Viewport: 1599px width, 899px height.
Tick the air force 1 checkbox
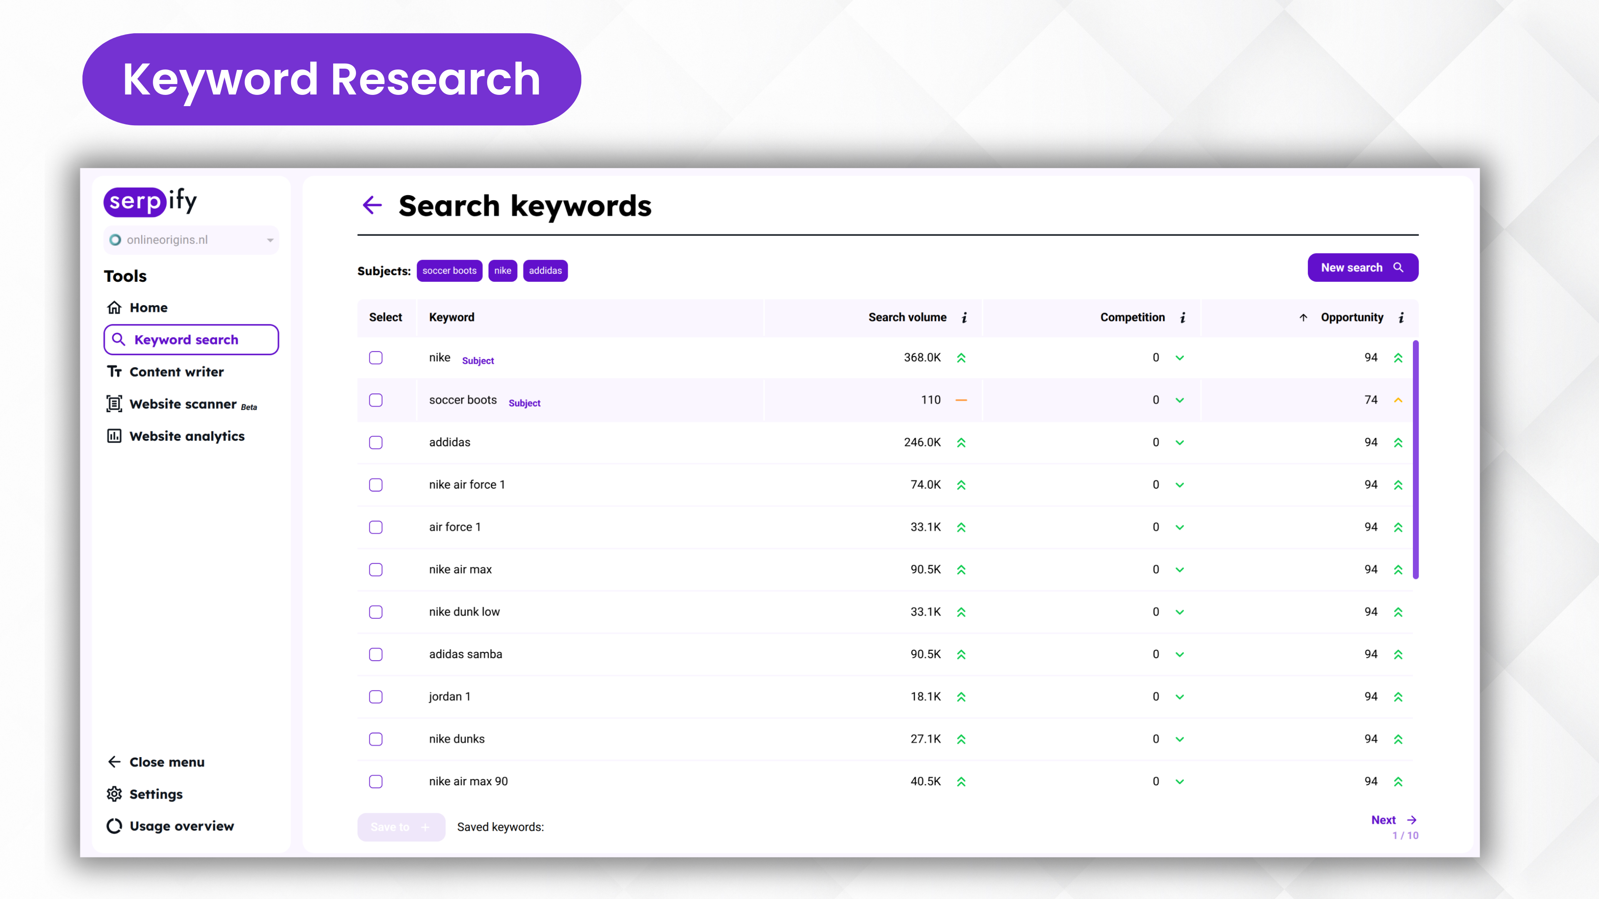[376, 527]
